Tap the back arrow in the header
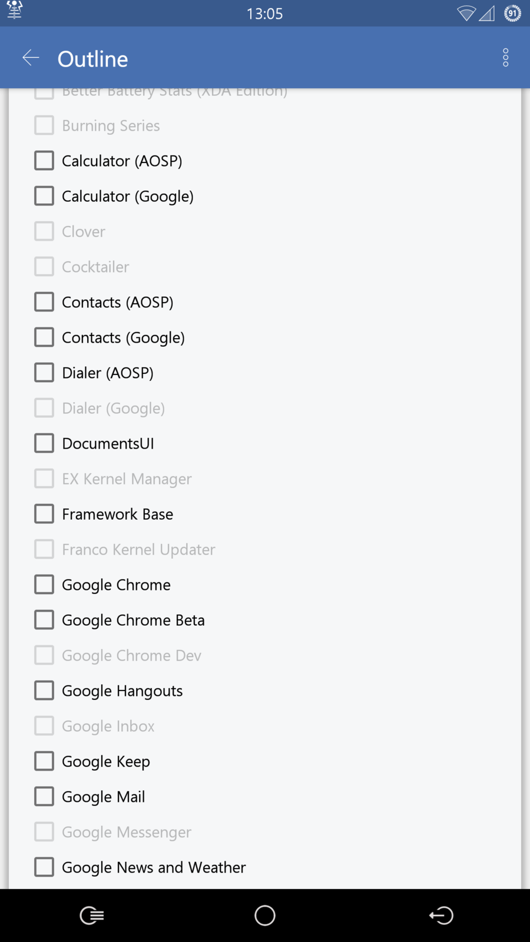 (31, 58)
